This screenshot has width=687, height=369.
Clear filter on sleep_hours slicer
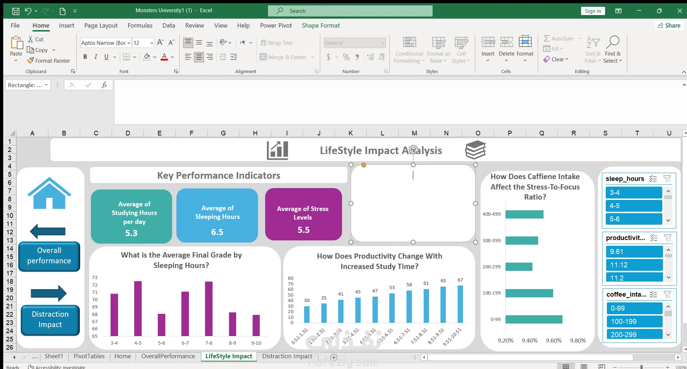[667, 179]
